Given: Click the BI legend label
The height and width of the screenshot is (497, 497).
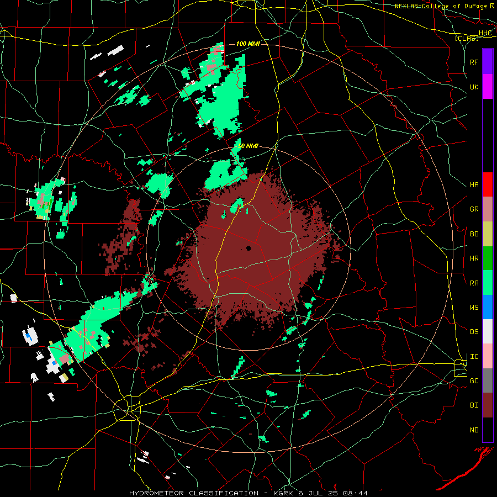Looking at the screenshot, I should point(474,405).
